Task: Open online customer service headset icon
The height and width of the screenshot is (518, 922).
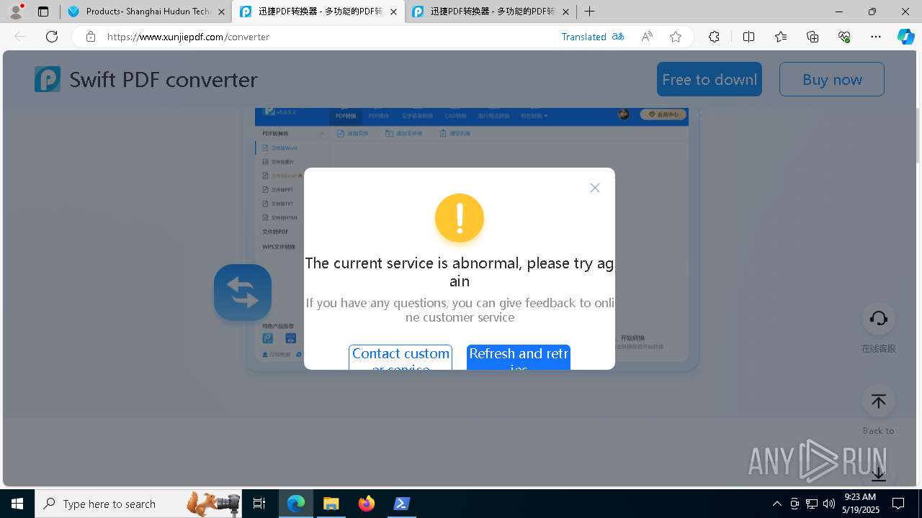Action: click(879, 319)
